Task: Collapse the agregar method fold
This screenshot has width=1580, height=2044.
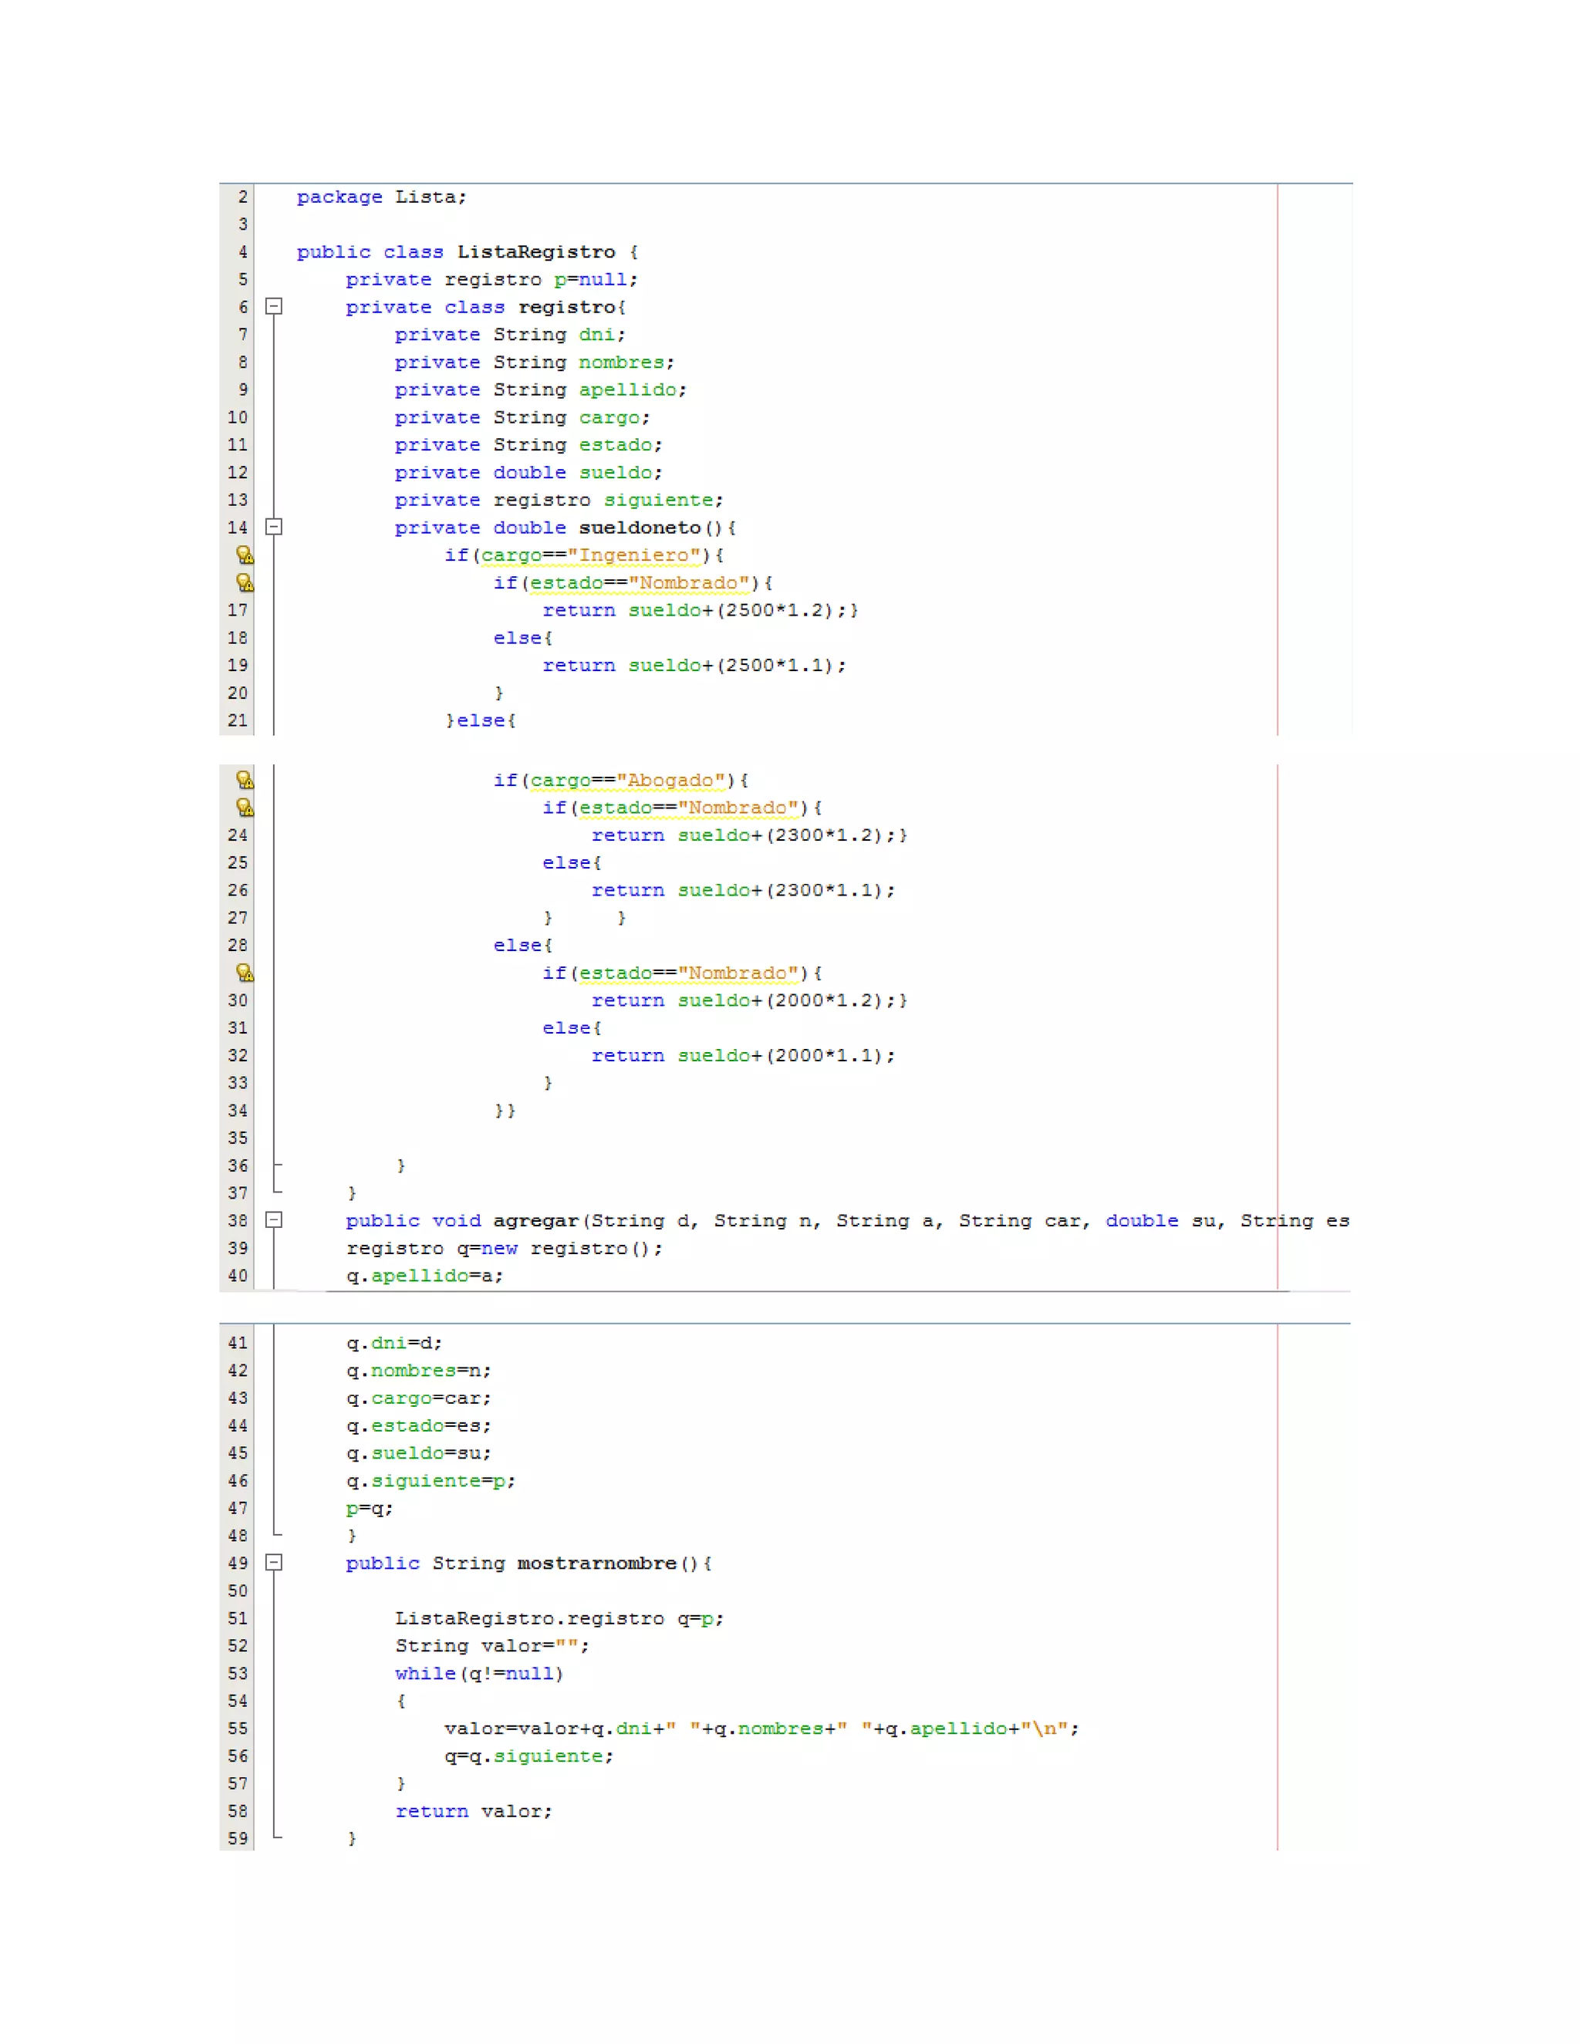Action: click(x=274, y=1220)
